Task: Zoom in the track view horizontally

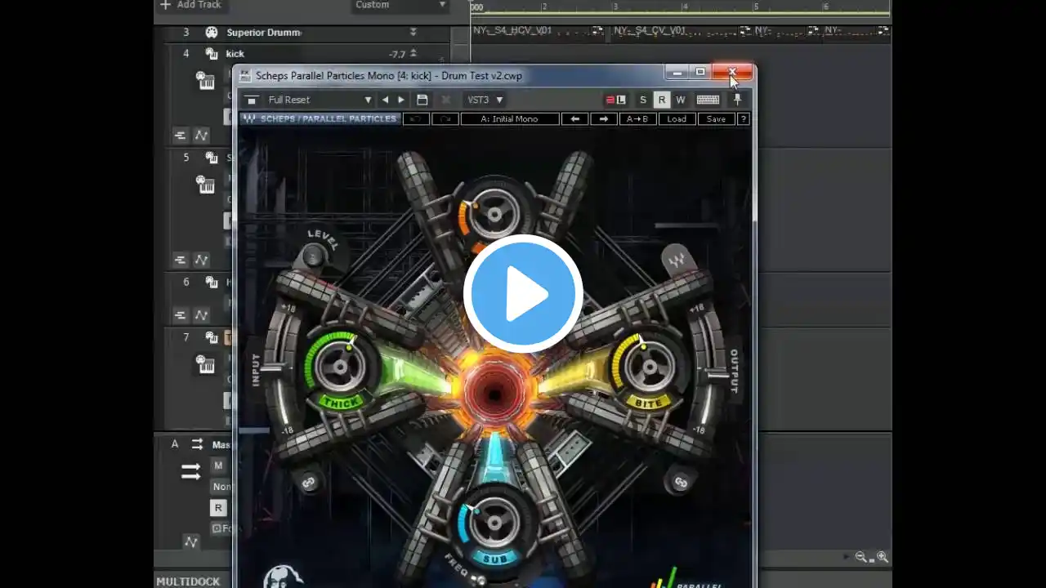Action: (x=882, y=557)
